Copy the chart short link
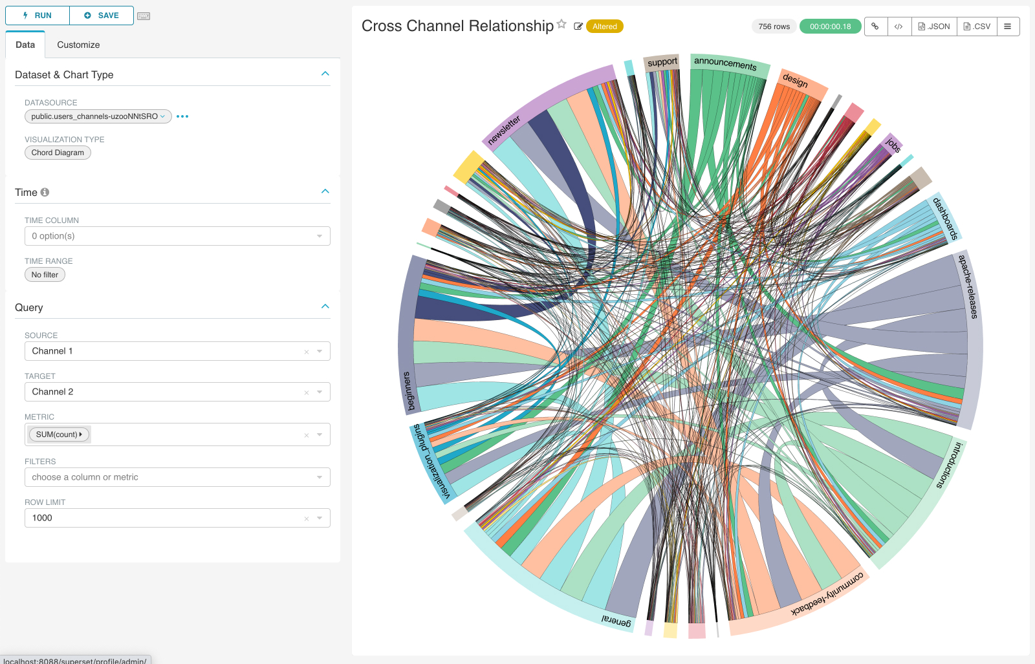Viewport: 1035px width, 664px height. (875, 27)
